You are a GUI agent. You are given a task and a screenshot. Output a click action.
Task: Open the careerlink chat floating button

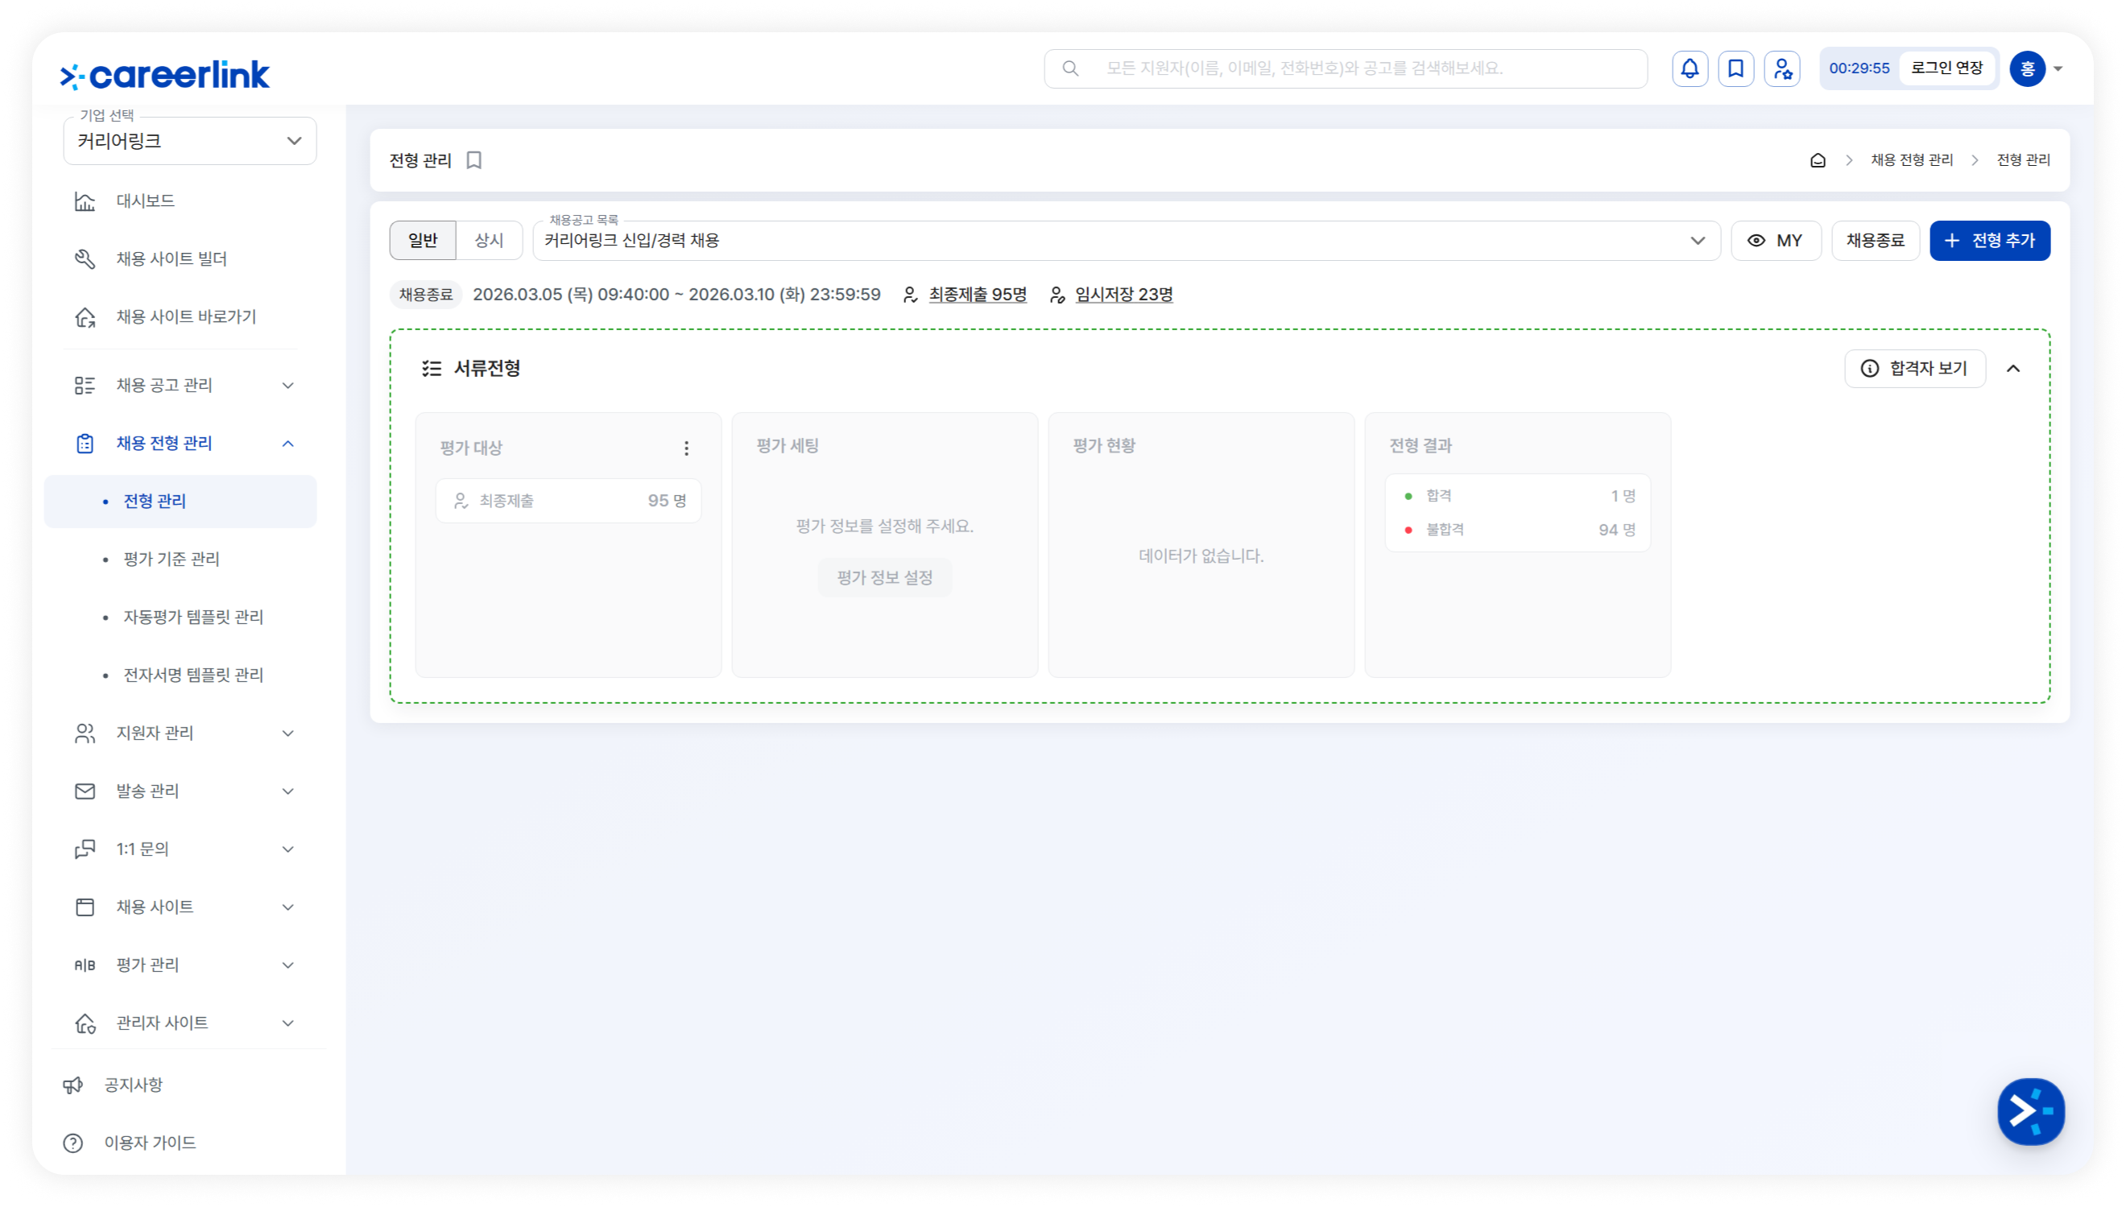tap(2030, 1111)
